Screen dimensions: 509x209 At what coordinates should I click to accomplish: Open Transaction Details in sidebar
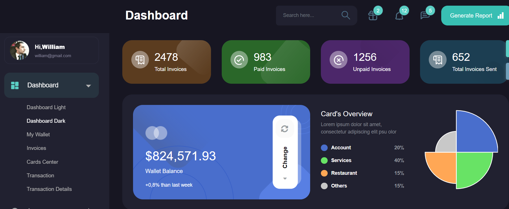tap(49, 189)
